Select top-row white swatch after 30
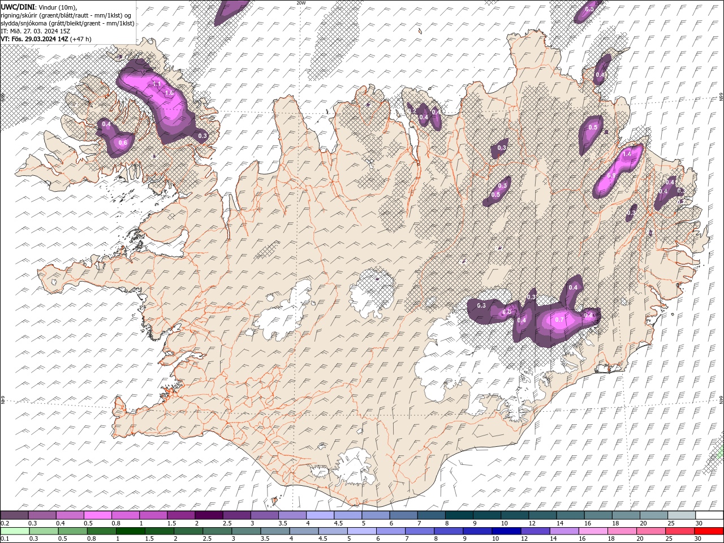The width and height of the screenshot is (724, 543). coord(709,515)
